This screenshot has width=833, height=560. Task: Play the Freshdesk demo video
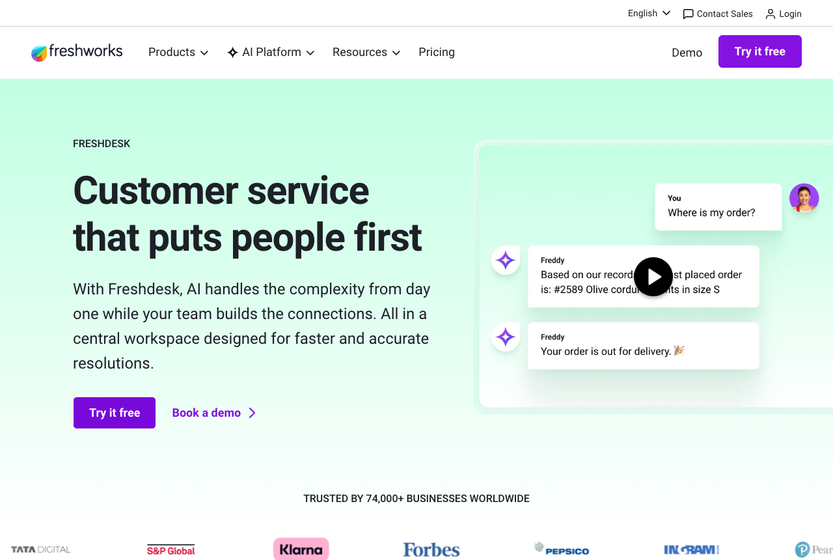coord(653,277)
